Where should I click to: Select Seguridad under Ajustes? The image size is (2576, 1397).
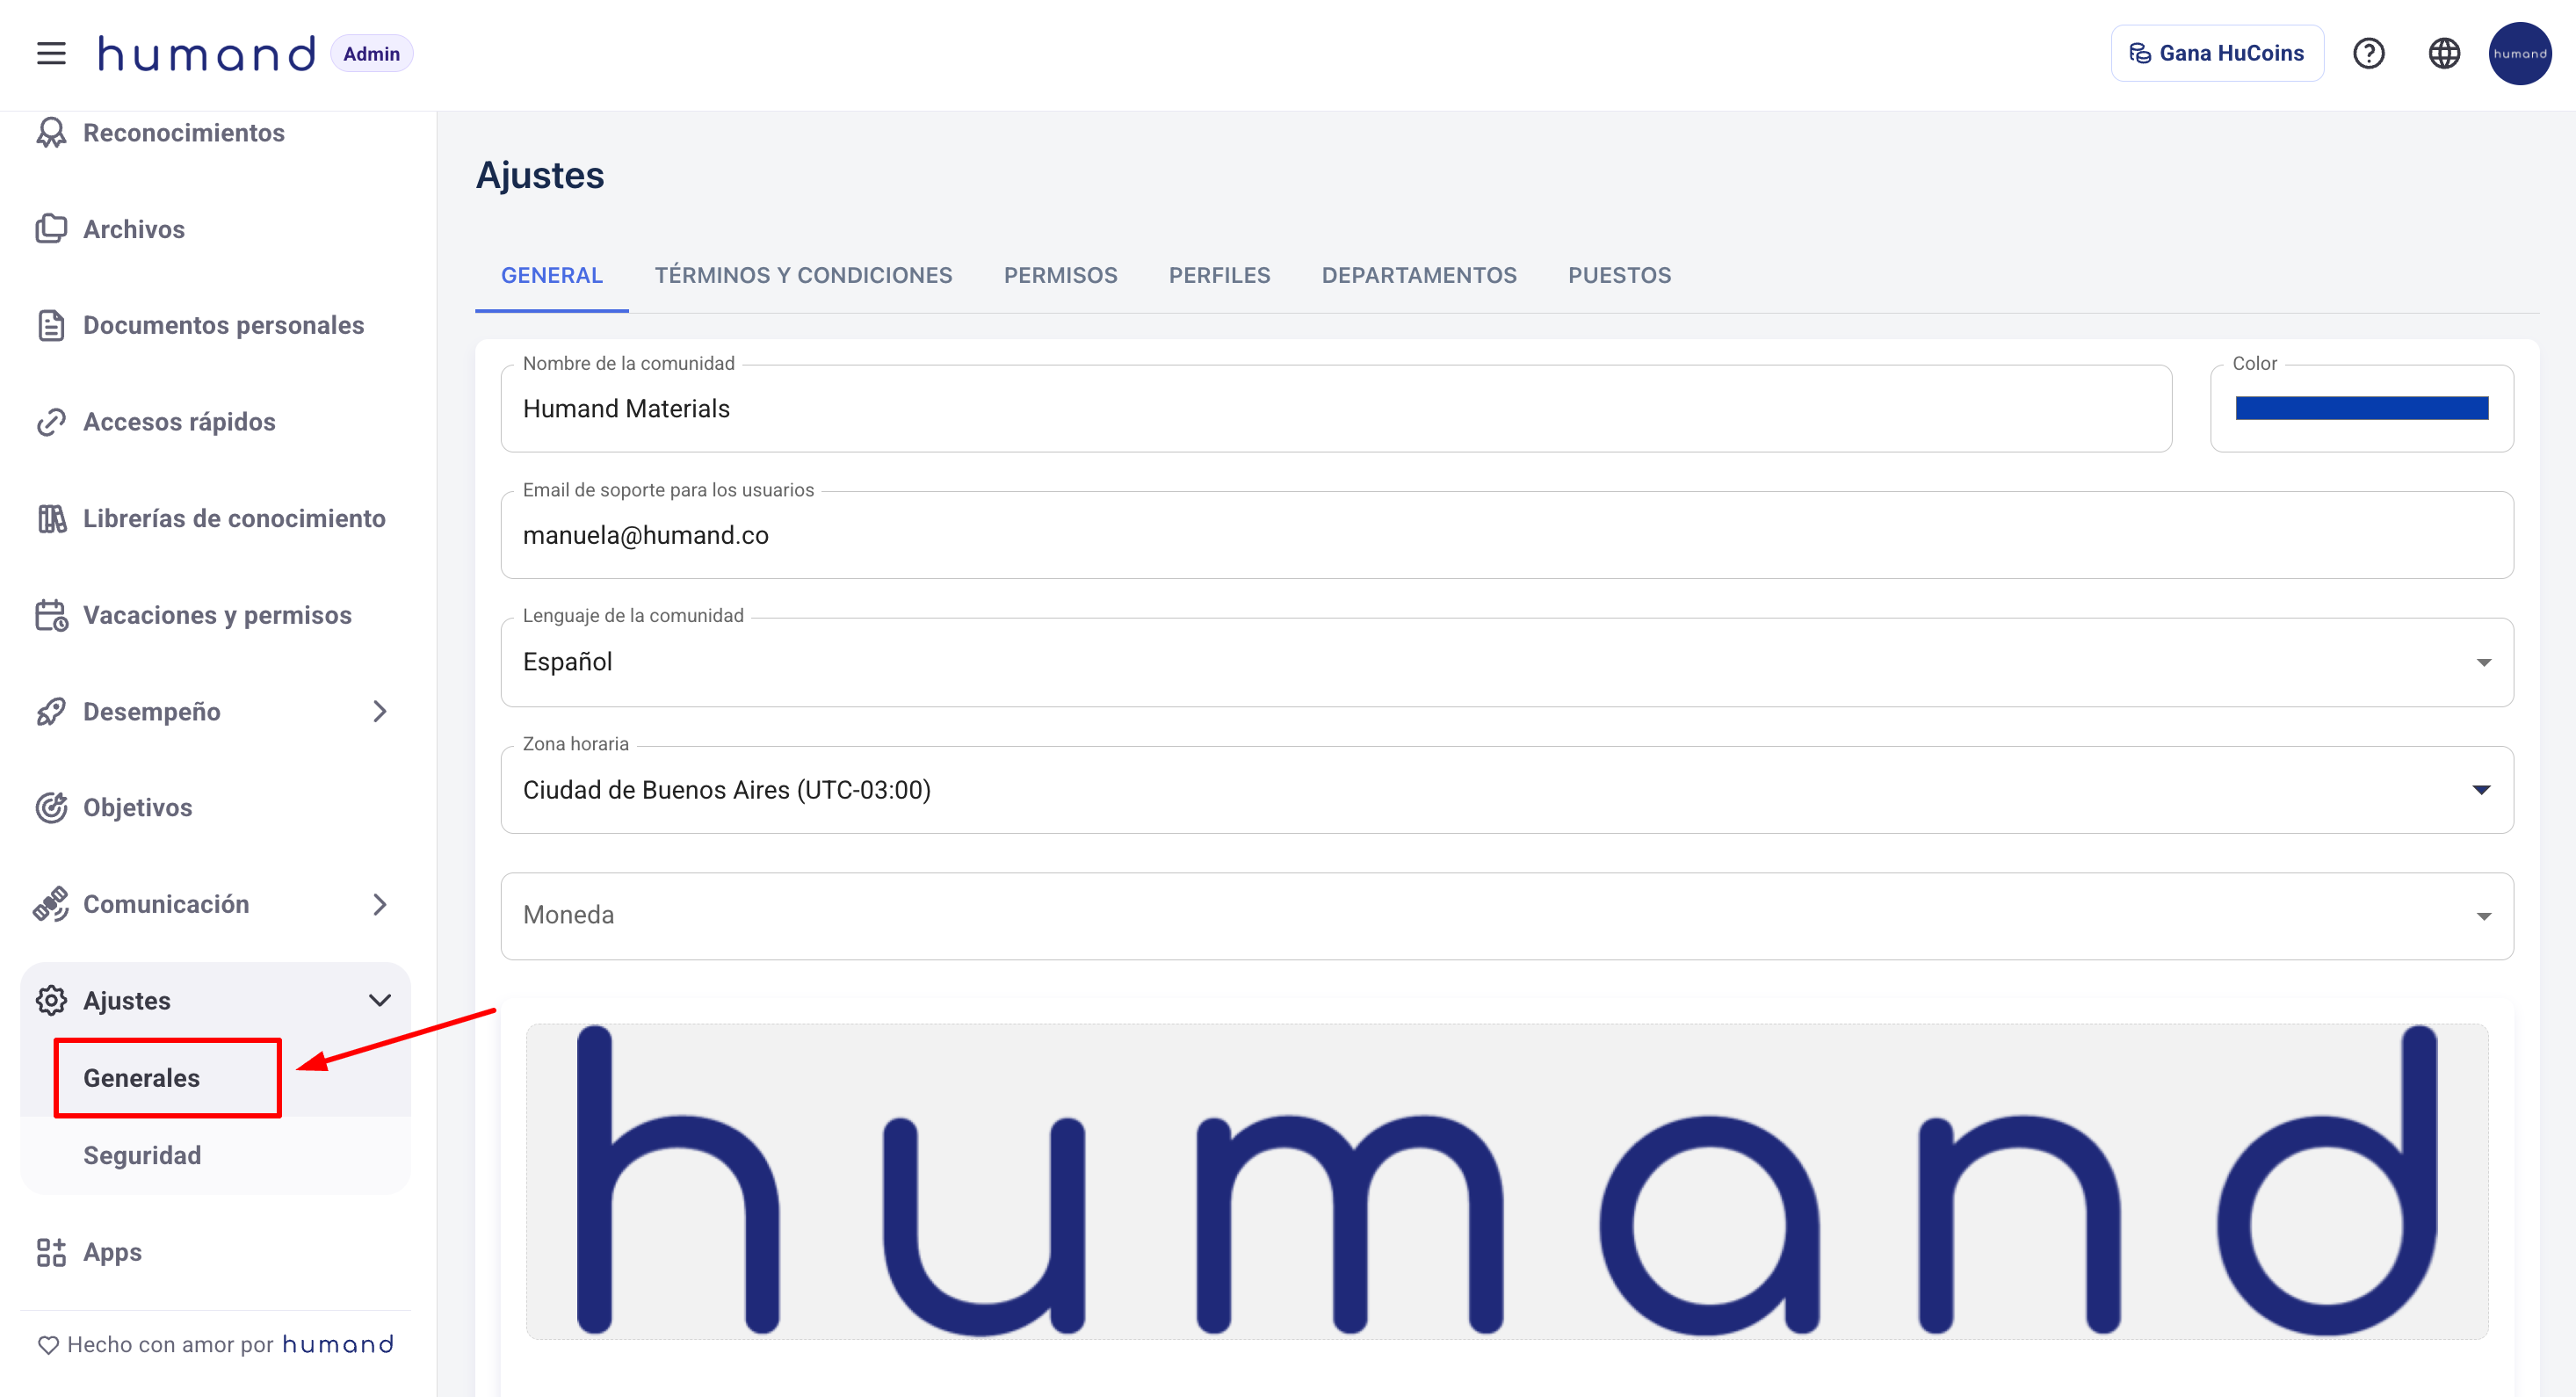[x=142, y=1155]
